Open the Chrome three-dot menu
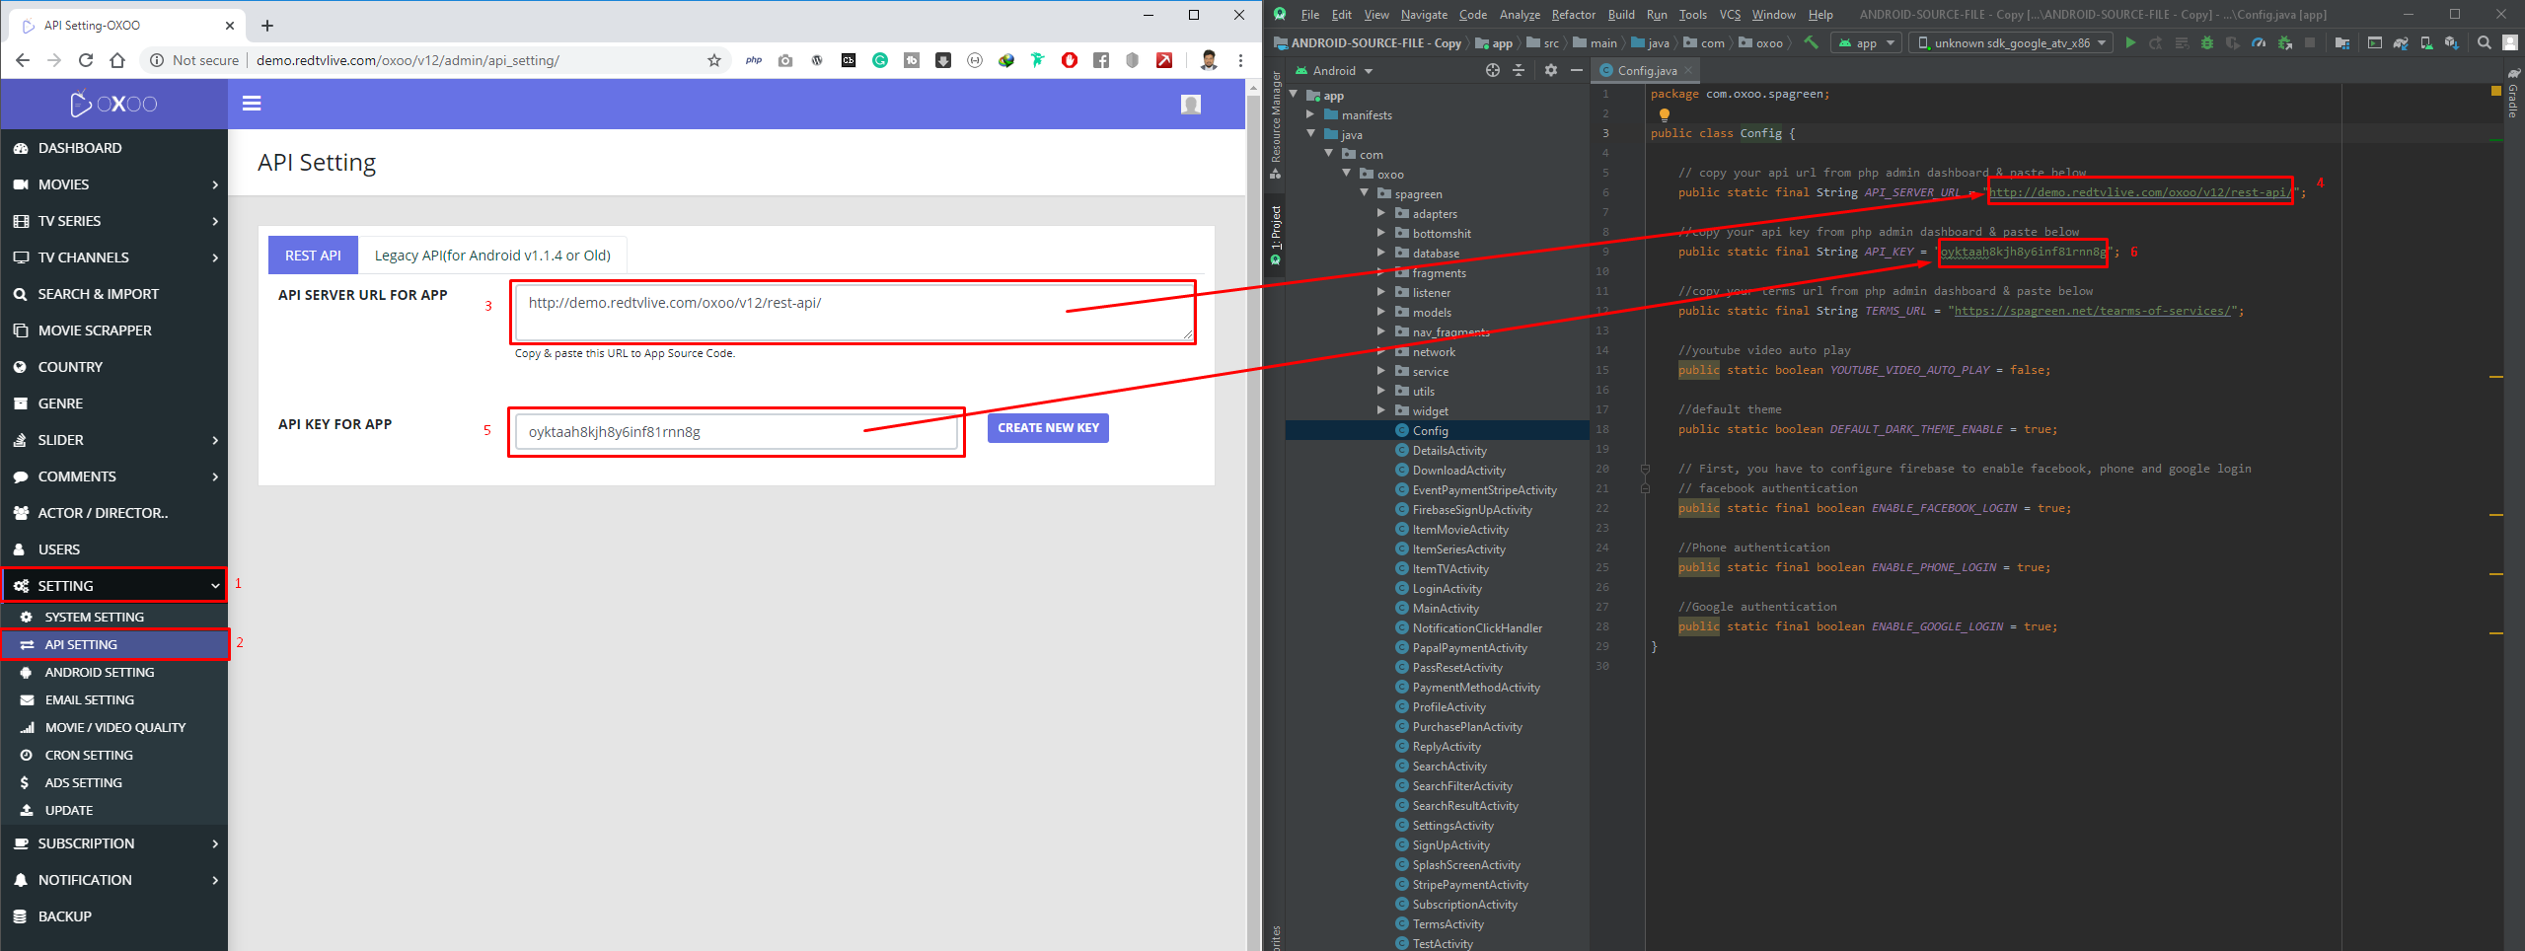The image size is (2525, 951). (x=1240, y=60)
